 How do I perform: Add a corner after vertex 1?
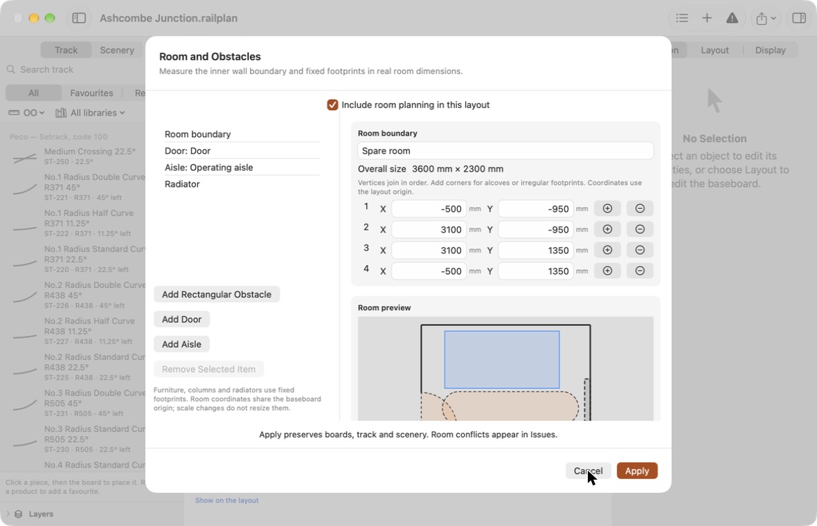(607, 208)
